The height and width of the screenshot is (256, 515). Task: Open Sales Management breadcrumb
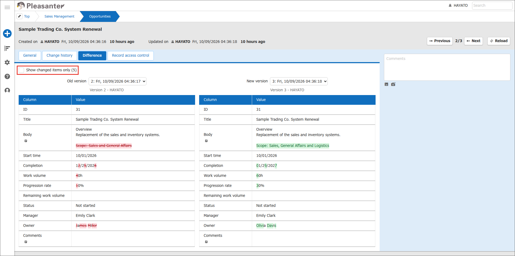pos(59,16)
